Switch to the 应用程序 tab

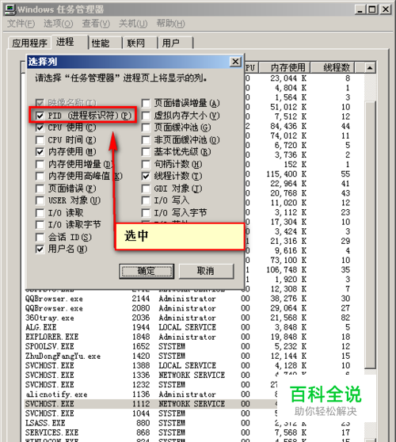pyautogui.click(x=29, y=43)
